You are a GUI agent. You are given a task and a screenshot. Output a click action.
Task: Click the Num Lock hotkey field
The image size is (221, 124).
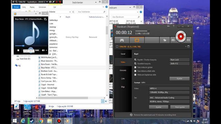[x=180, y=60]
